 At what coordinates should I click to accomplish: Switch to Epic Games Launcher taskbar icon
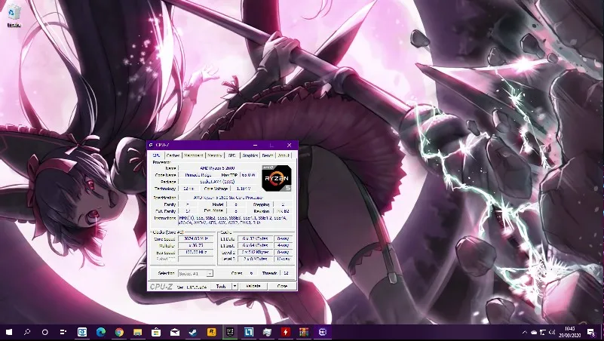tap(230, 332)
